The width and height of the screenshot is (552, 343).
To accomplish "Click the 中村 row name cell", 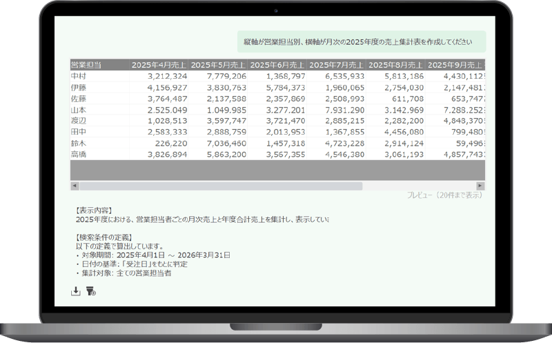I will pyautogui.click(x=99, y=76).
